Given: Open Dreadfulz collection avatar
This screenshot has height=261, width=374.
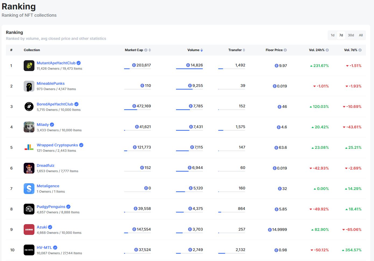Looking at the screenshot, I should [29, 168].
